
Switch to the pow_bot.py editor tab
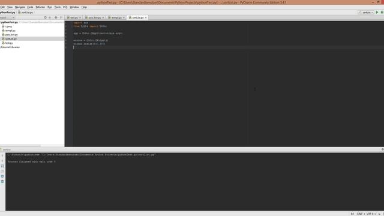[x=94, y=17]
